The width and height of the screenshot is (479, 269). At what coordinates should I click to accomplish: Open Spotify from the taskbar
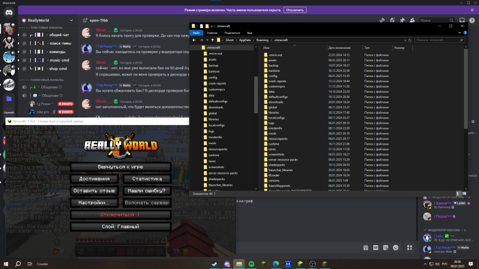pos(251,264)
